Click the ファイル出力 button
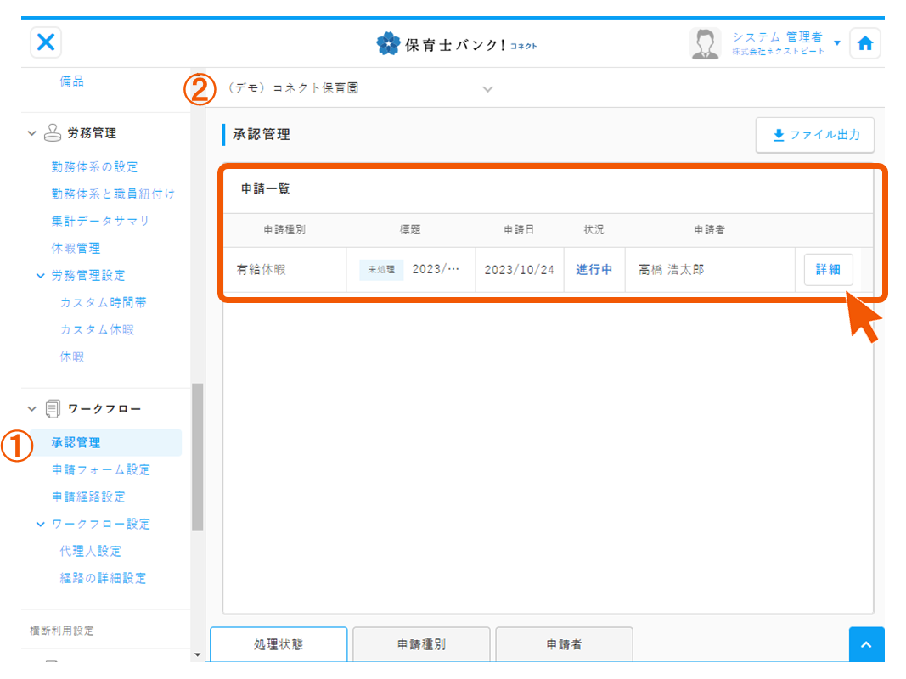906x679 pixels. 814,135
